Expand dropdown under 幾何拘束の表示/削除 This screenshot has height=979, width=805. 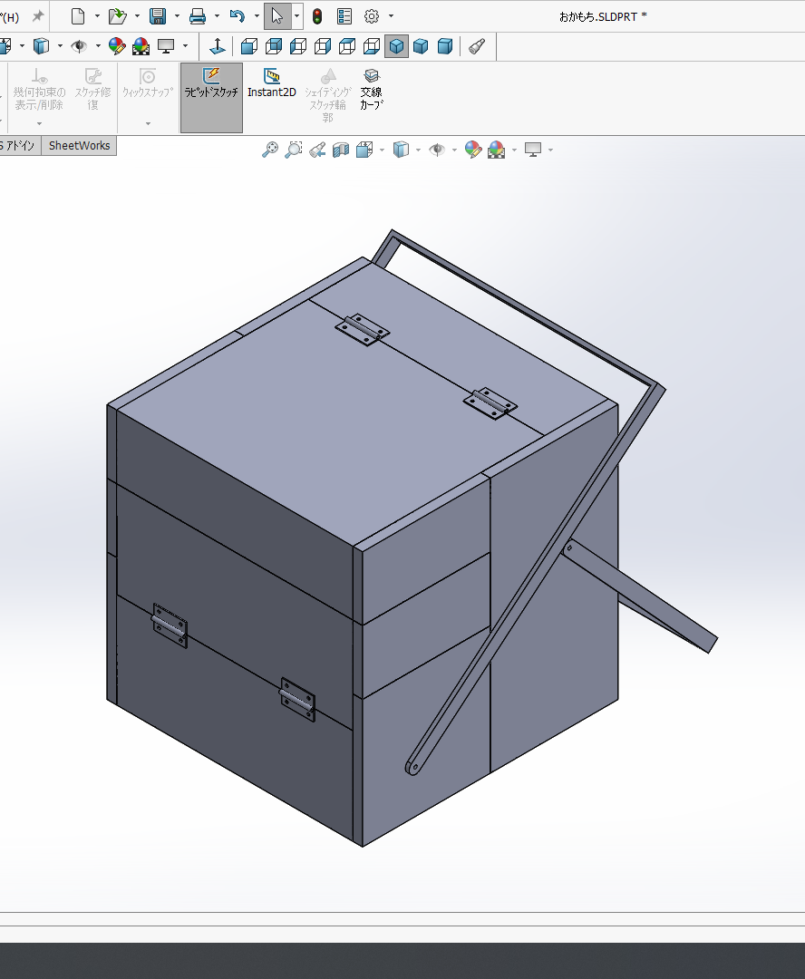coord(39,123)
